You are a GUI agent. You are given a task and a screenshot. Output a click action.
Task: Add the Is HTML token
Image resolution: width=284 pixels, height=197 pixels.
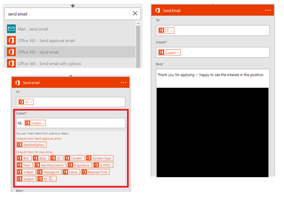[103, 165]
